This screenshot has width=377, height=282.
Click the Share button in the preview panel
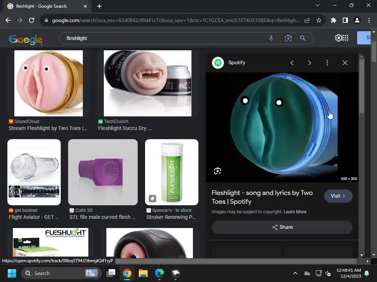click(x=282, y=227)
